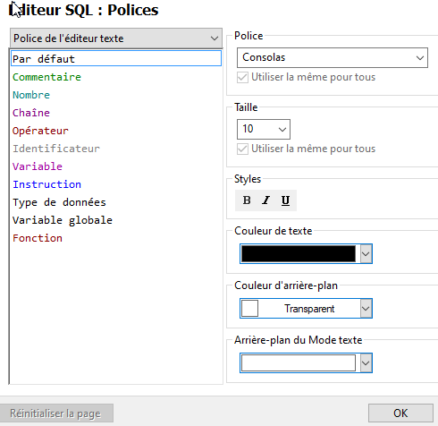Click the white Mode texte background swatch
This screenshot has height=426, width=438.
tap(299, 363)
